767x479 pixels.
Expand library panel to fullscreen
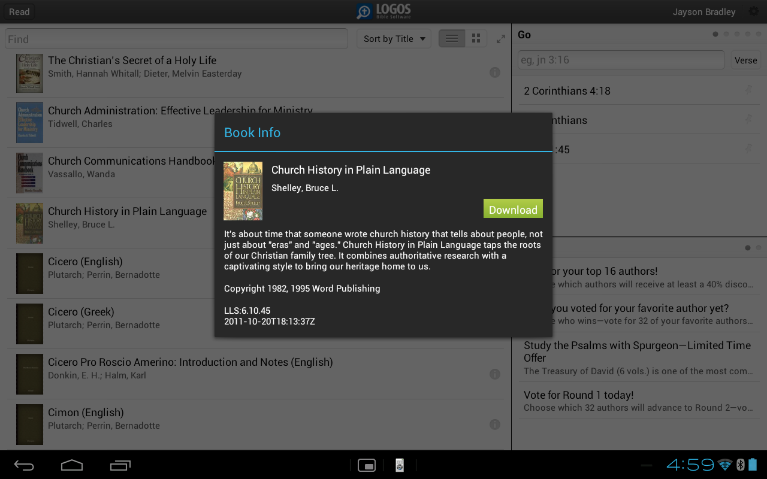coord(501,39)
